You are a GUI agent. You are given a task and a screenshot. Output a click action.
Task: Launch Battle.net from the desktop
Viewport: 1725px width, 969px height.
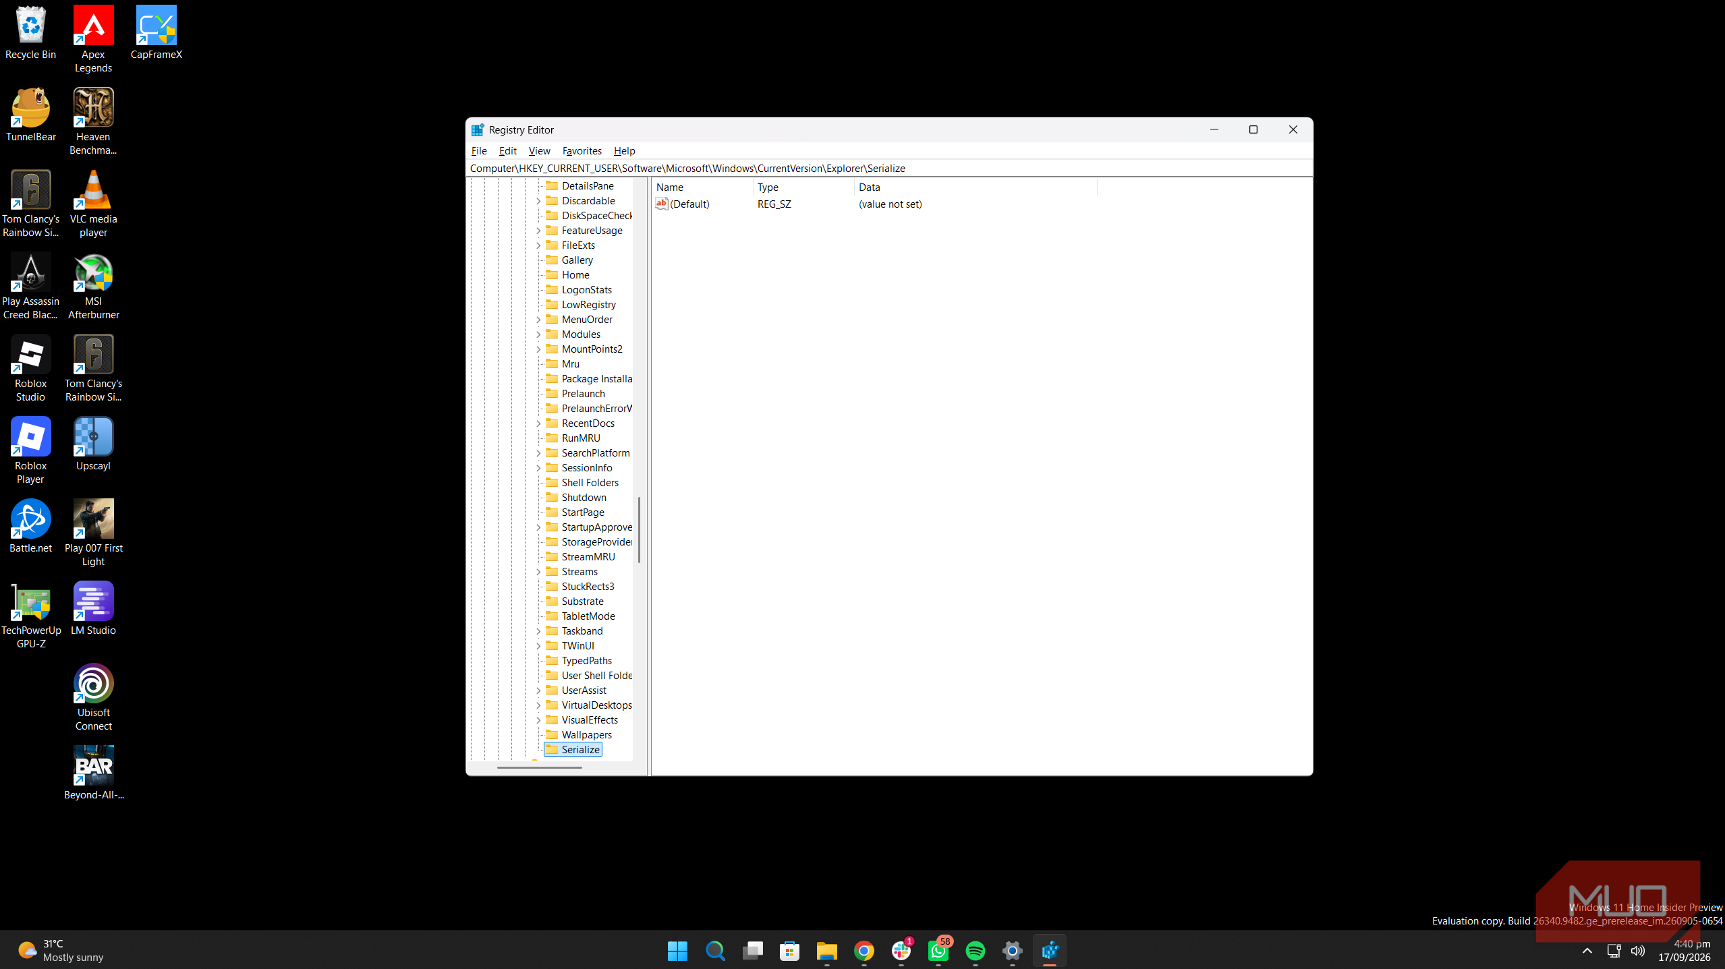30,526
